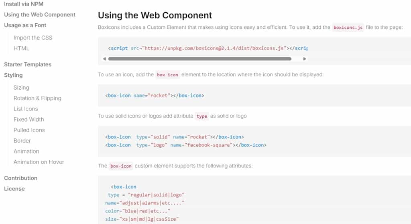Open the Contribution section

point(20,178)
